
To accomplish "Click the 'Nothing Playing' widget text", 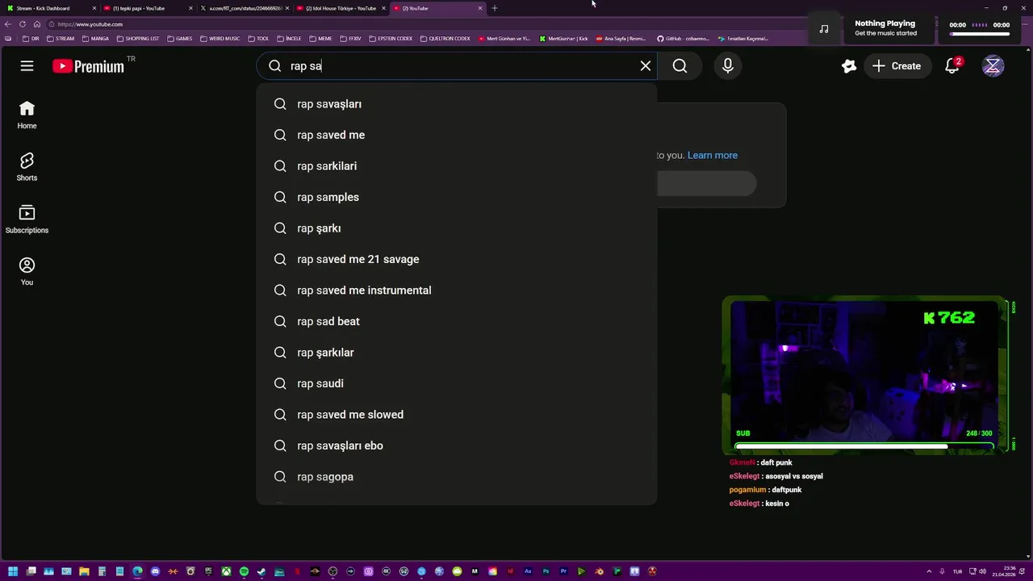I will [x=885, y=23].
